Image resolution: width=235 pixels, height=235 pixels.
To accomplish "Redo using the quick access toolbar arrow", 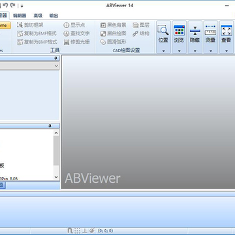I will (x=12, y=5).
